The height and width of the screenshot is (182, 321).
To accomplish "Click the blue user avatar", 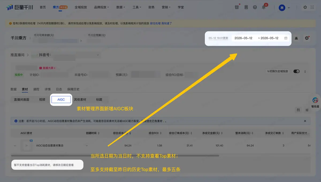I will tap(282, 8).
